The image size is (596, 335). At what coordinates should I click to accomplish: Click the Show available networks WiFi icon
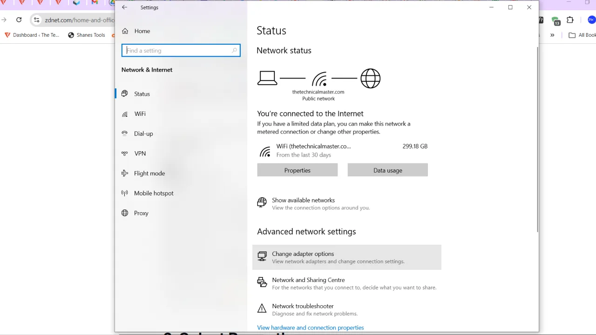coord(261,202)
